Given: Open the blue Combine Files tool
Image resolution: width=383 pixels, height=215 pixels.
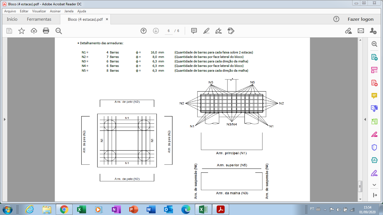Looking at the screenshot, I should [374, 109].
